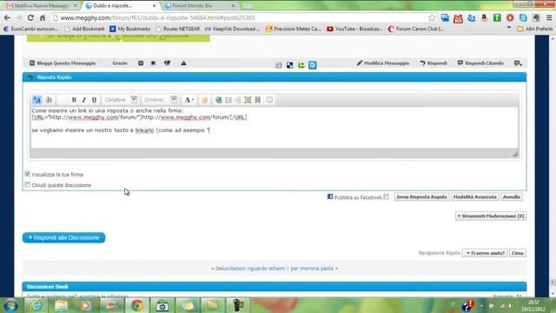Click Blogga Questo Messaggio link

coord(63,63)
